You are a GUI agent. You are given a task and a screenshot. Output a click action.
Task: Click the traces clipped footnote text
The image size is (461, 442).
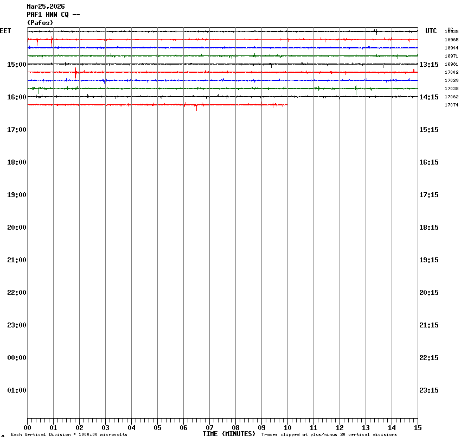click(x=329, y=435)
